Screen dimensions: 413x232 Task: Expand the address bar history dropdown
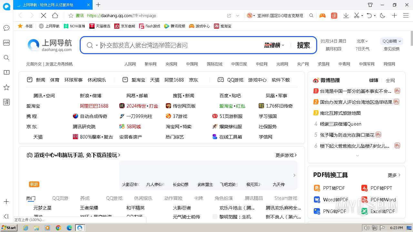238,15
